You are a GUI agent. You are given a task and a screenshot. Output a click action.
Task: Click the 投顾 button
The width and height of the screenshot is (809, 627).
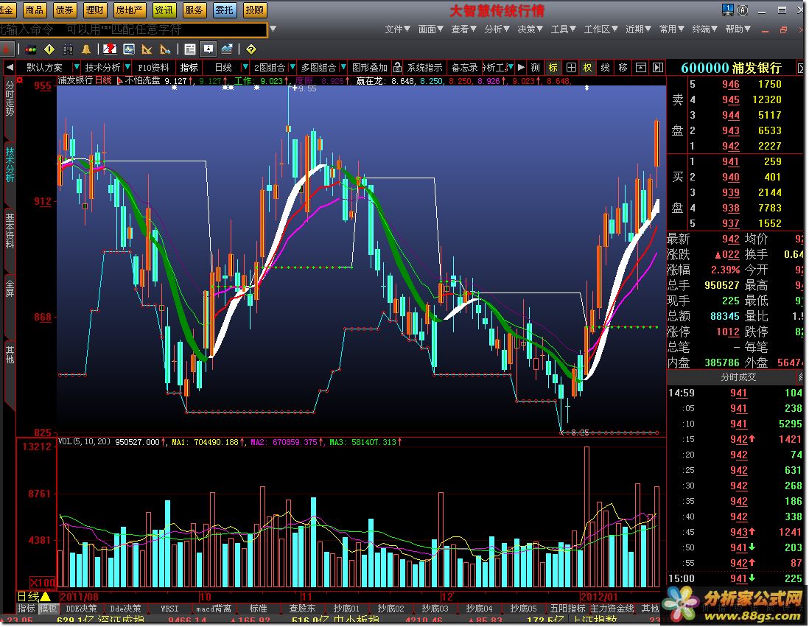(255, 10)
